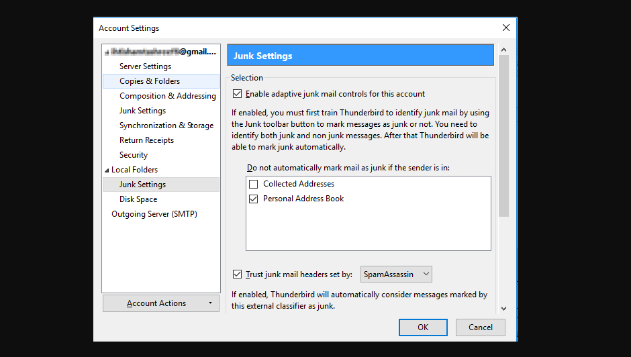
Task: Go to Composition & Addressing
Action: 167,96
